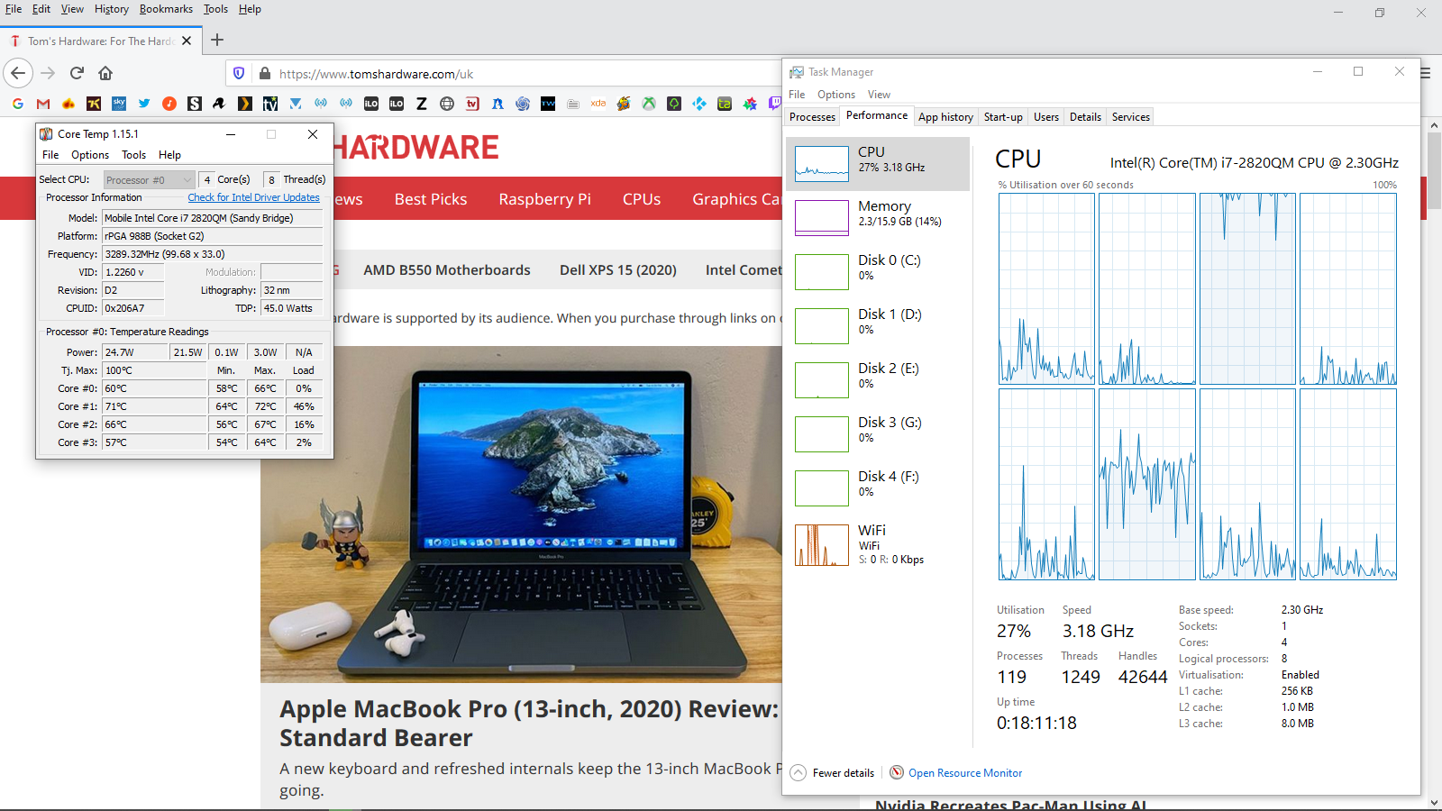Open Core Temp Options menu
Screen dimensions: 1442x811
coord(90,155)
